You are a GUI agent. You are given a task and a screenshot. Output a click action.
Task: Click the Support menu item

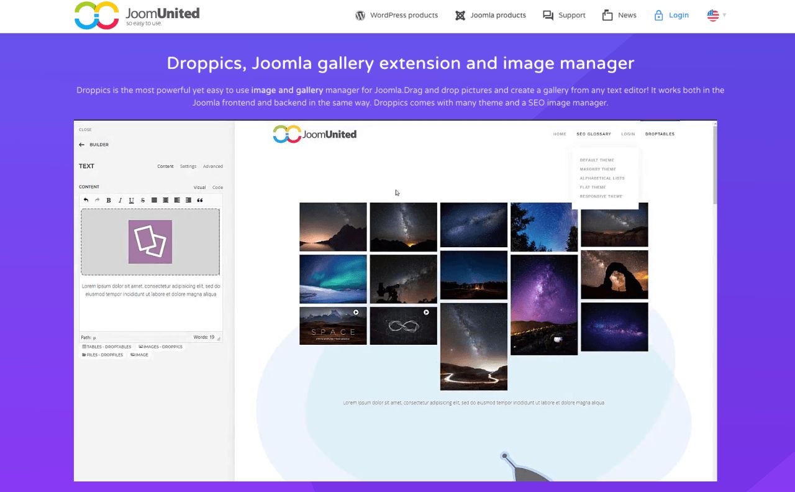564,15
